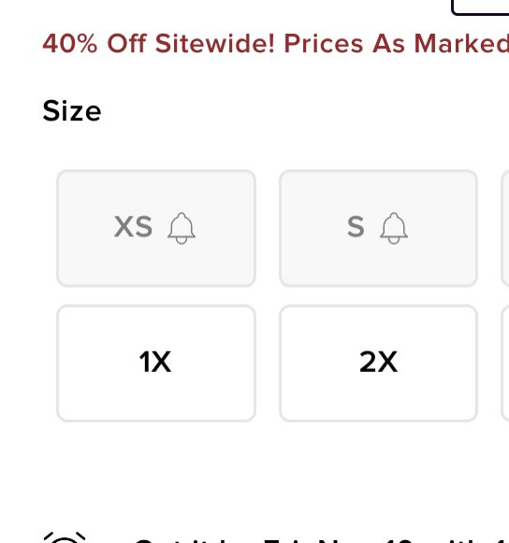Screen dimensions: 509x543
Task: Choose size 1X
Action: [x=156, y=363]
